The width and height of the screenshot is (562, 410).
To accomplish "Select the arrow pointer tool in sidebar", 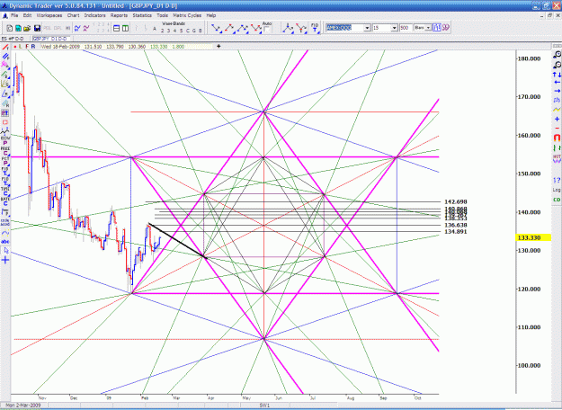I will click(5, 251).
